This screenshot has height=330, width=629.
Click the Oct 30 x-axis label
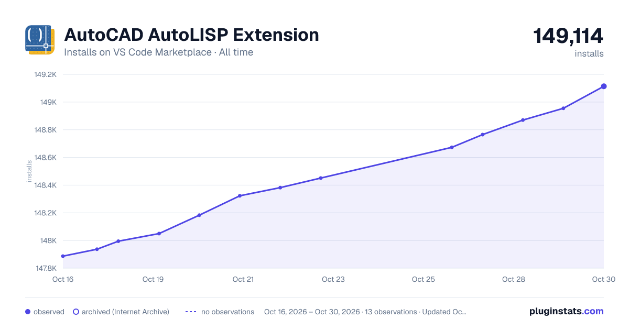tap(603, 279)
